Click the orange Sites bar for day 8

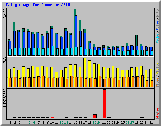(x=43, y=81)
